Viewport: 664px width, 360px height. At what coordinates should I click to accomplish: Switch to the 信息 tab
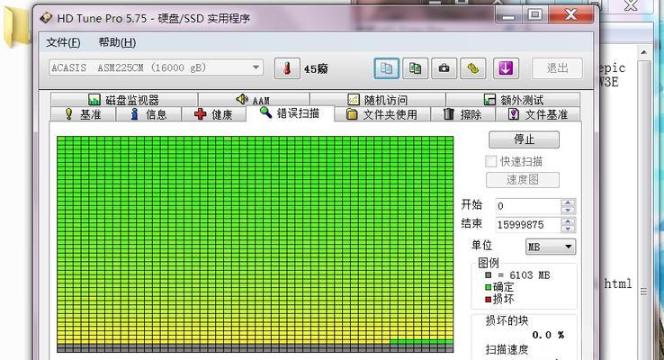148,114
